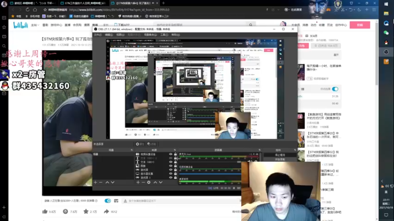Hide the 图像 source in OBS
394x221 pixels.
(x=170, y=166)
